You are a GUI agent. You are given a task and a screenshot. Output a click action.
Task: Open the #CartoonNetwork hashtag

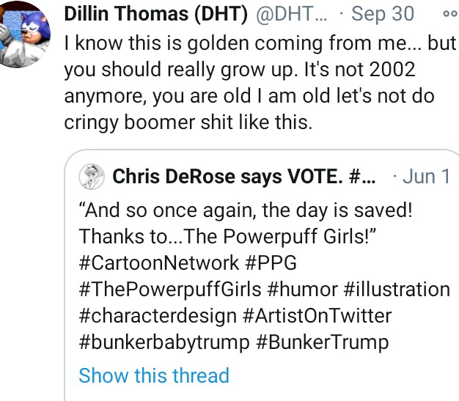tap(159, 262)
